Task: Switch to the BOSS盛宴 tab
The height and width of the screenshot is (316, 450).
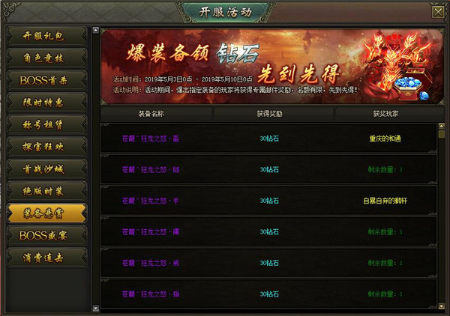Action: (46, 235)
